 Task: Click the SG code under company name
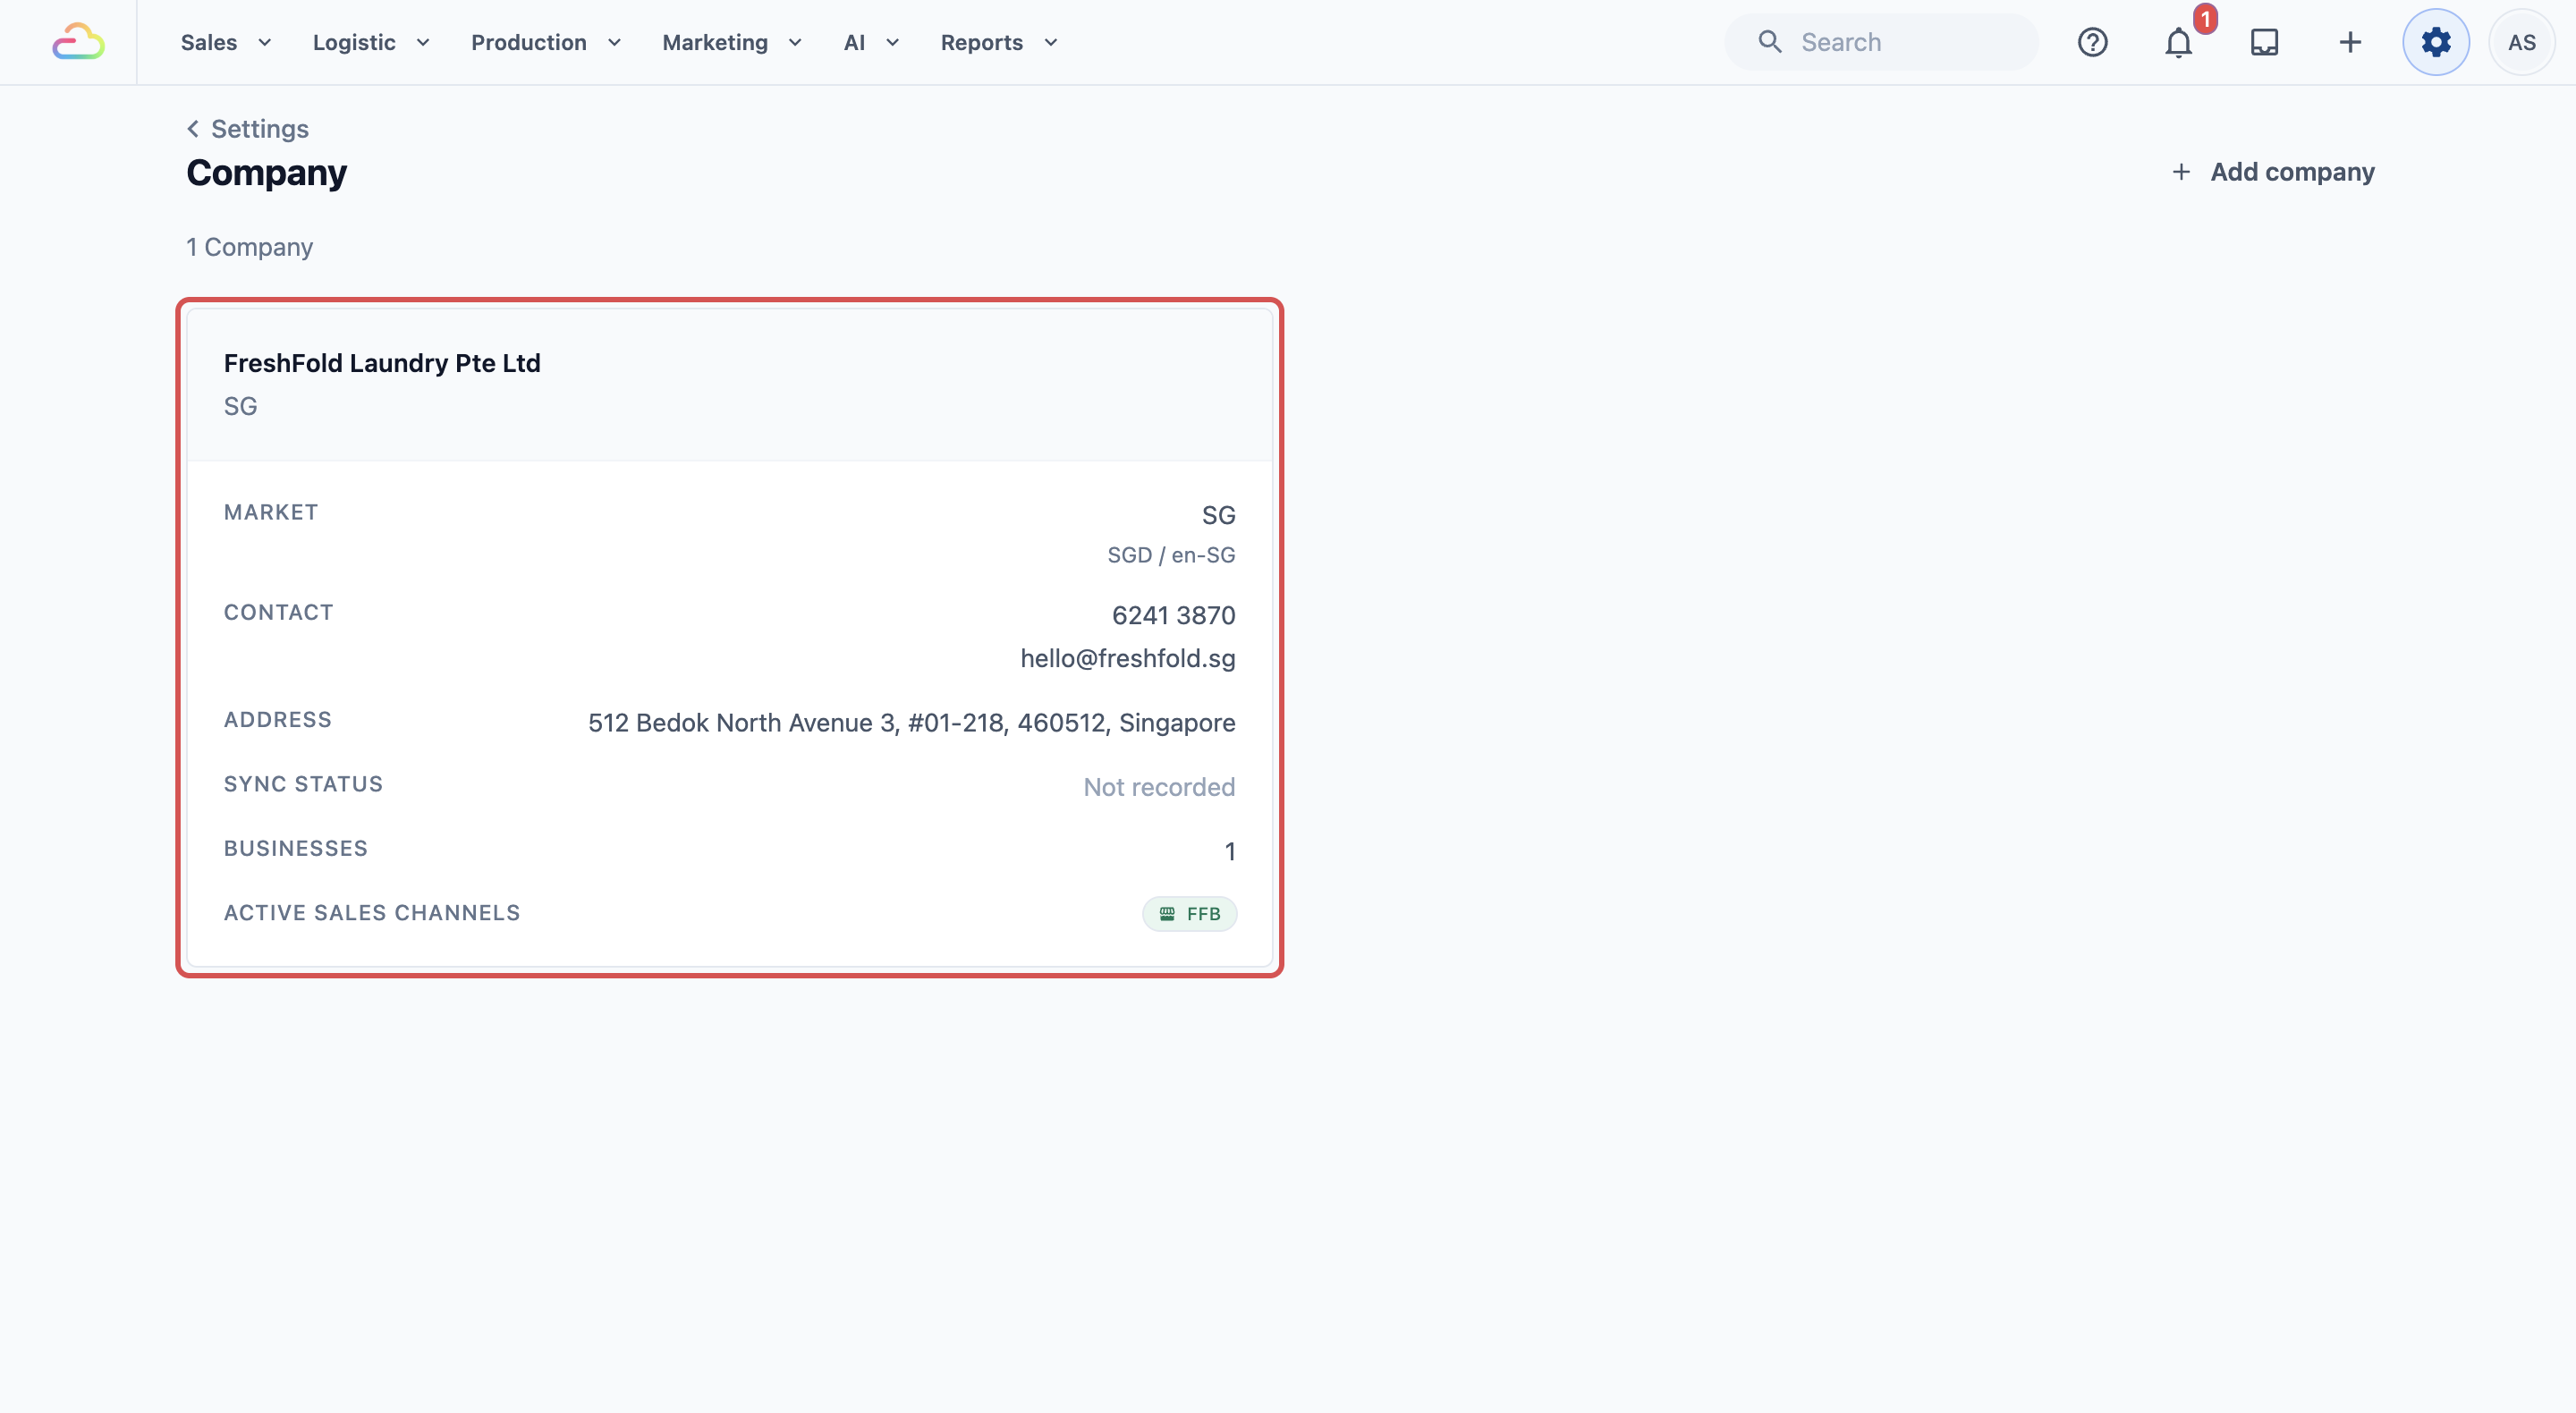point(240,406)
